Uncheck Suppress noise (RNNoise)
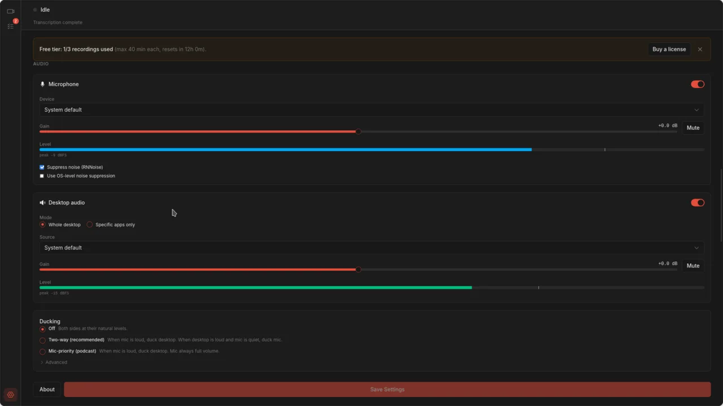Image resolution: width=723 pixels, height=406 pixels. (42, 167)
